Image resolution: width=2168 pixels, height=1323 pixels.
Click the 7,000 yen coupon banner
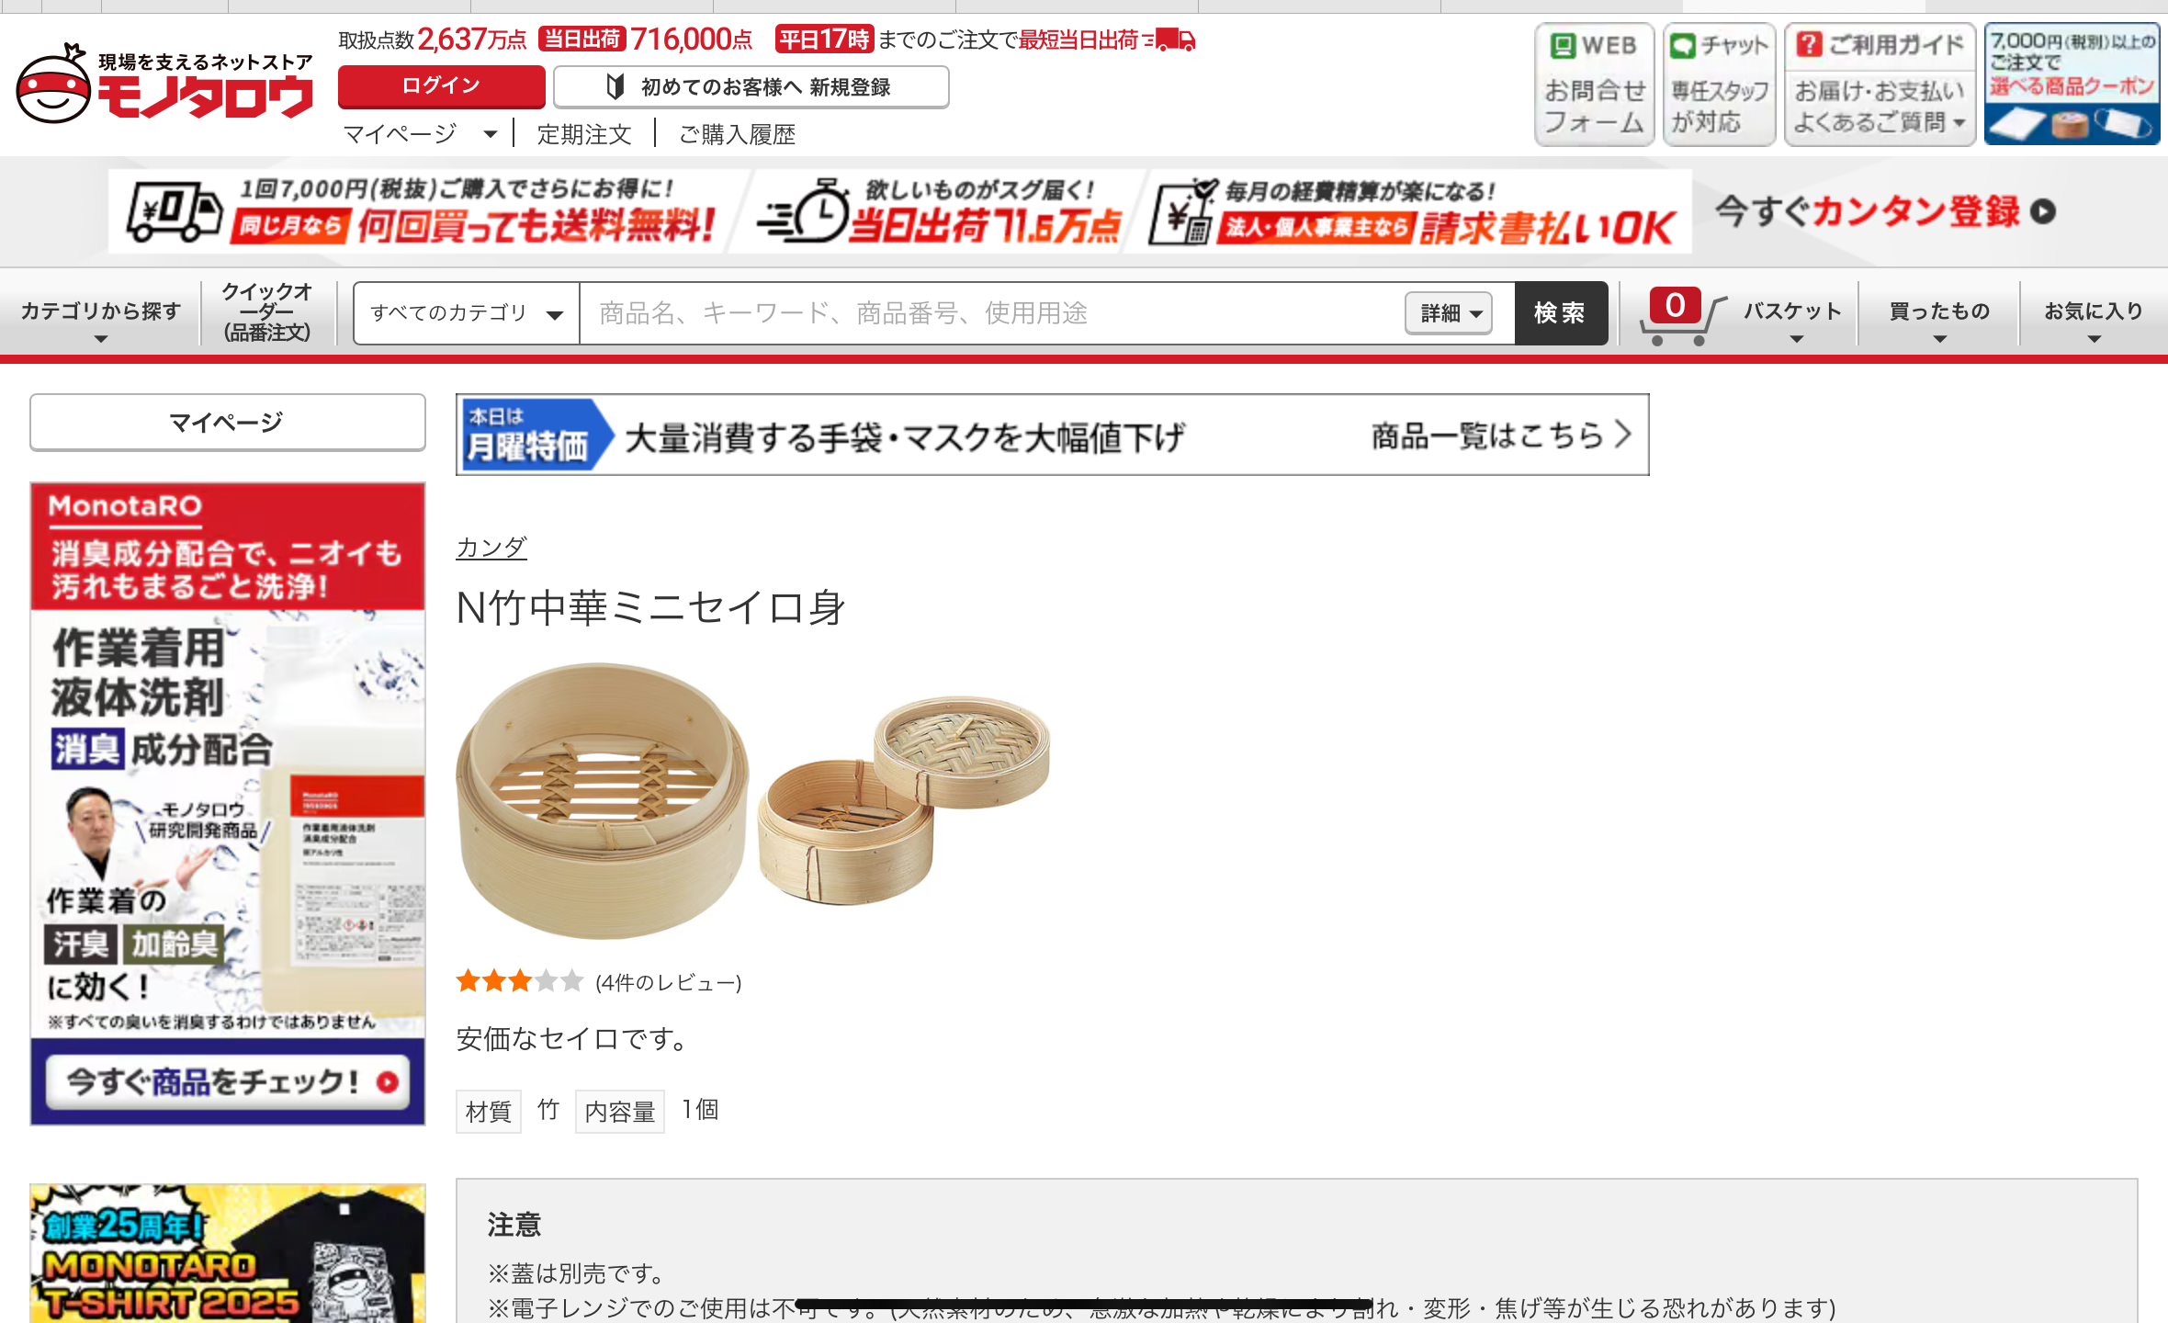coord(2072,85)
